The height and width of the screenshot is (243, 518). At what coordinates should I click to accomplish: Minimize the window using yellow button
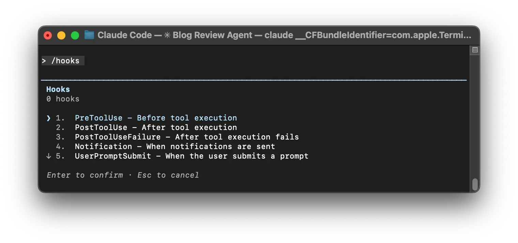click(x=61, y=35)
